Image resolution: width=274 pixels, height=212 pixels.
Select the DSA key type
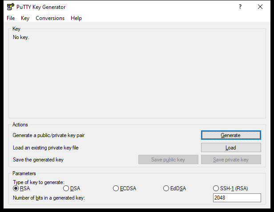pos(72,188)
